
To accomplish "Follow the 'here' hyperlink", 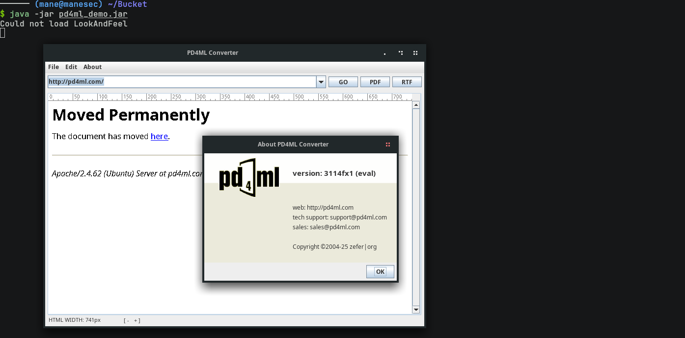I will [x=159, y=136].
